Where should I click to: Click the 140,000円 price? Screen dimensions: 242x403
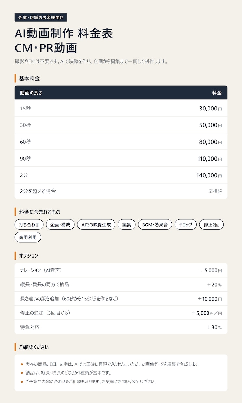209,175
